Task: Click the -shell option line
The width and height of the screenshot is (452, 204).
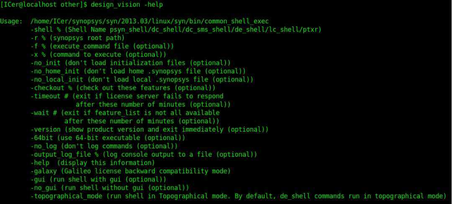Action: (176, 29)
